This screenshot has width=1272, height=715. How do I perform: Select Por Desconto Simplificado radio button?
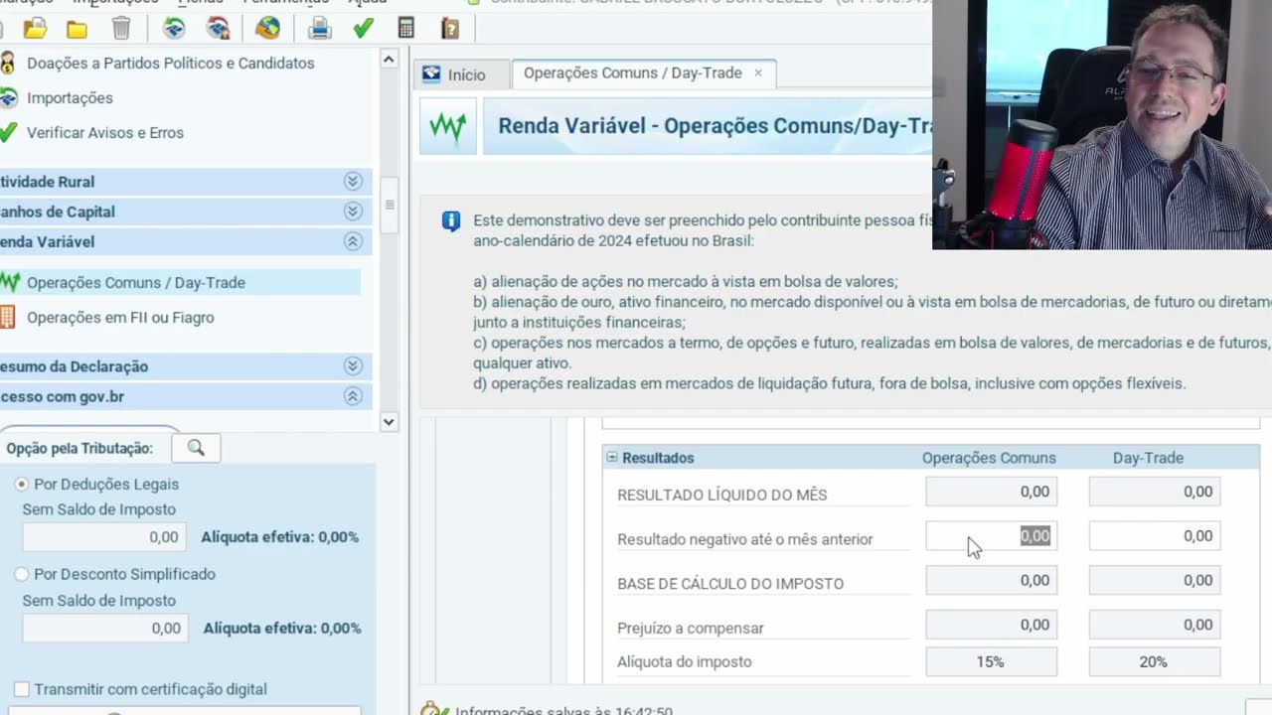pyautogui.click(x=22, y=574)
